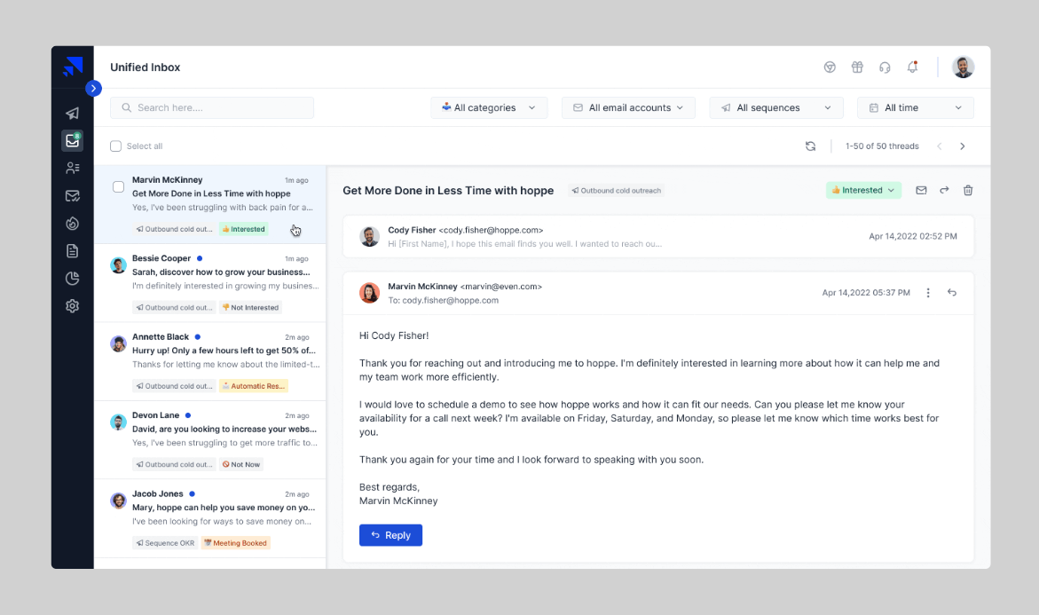The image size is (1039, 615).
Task: Open the campaigns megaphone icon in sidebar
Action: click(x=72, y=114)
